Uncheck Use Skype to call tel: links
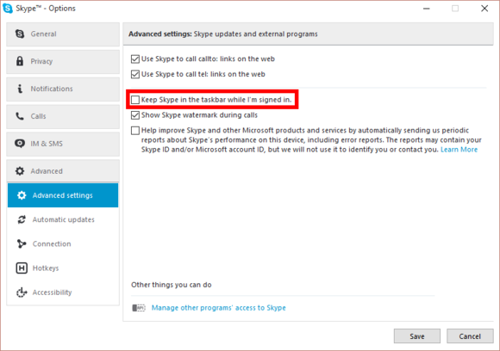Viewport: 500px width, 351px height. pos(135,74)
